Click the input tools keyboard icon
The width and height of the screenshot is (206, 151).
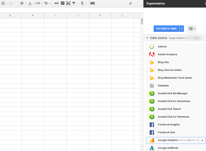click(x=93, y=3)
